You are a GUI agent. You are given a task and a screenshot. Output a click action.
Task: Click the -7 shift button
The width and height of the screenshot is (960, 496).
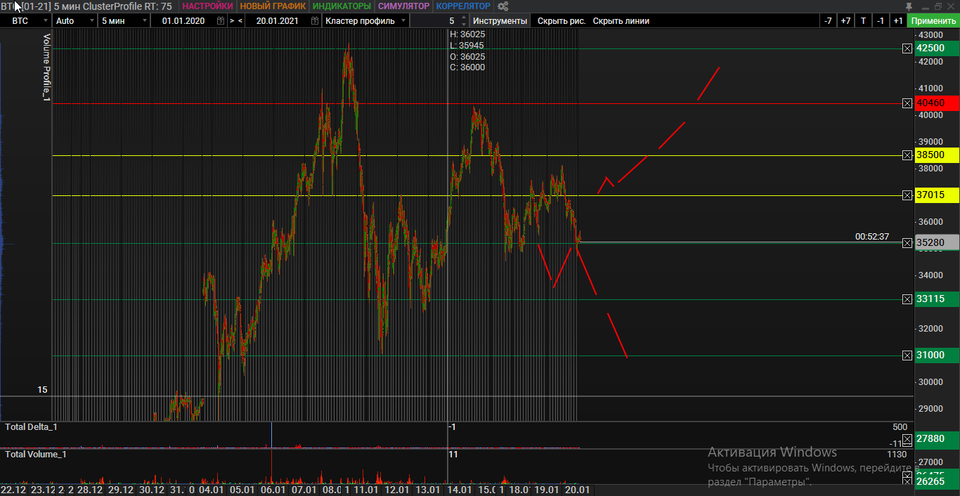pos(829,21)
